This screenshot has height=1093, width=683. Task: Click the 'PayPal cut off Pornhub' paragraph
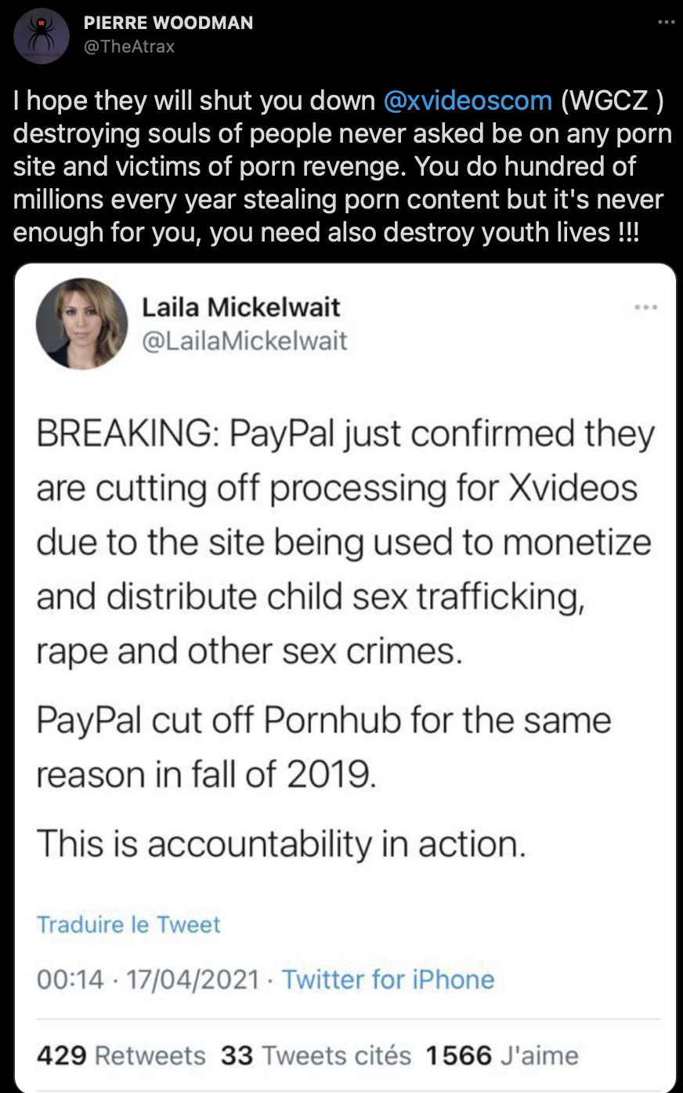[323, 746]
